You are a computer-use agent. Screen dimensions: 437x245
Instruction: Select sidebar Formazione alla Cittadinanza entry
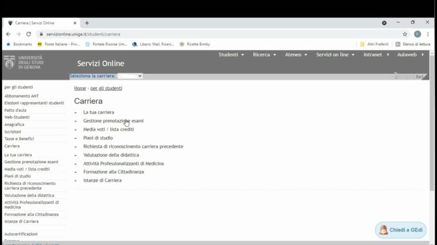(x=31, y=214)
